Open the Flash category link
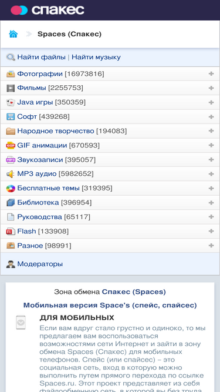 click(26, 232)
